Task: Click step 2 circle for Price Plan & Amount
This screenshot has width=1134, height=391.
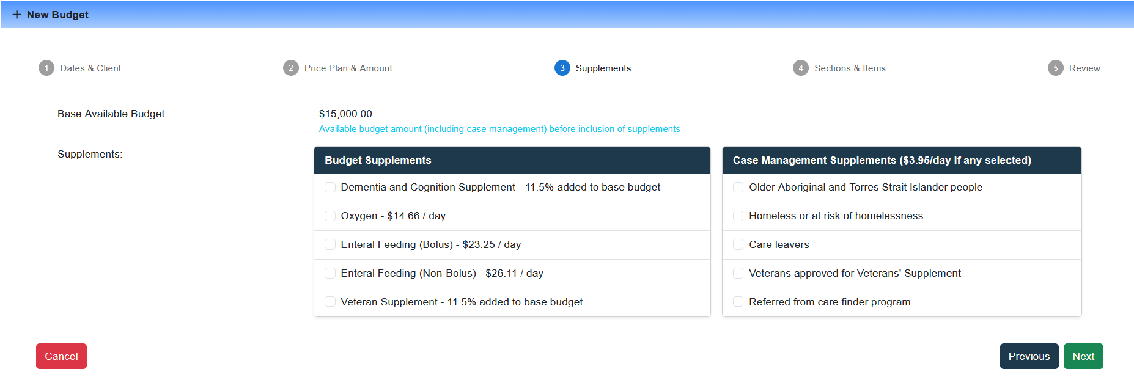Action: click(291, 68)
